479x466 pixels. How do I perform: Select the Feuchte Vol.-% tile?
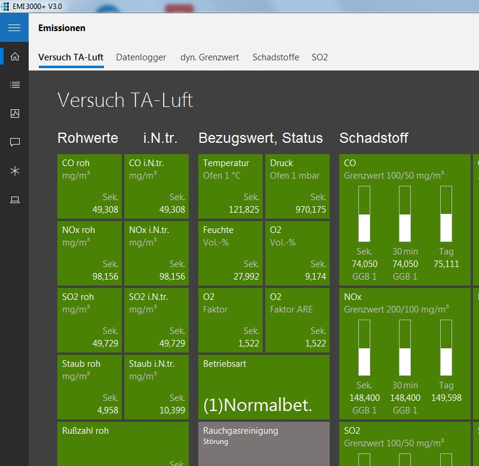pyautogui.click(x=231, y=253)
